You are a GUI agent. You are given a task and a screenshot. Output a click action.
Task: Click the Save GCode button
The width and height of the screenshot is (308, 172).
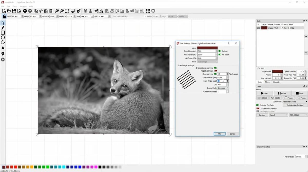pyautogui.click(x=262, y=98)
